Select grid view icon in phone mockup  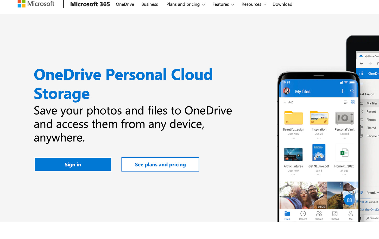click(353, 102)
